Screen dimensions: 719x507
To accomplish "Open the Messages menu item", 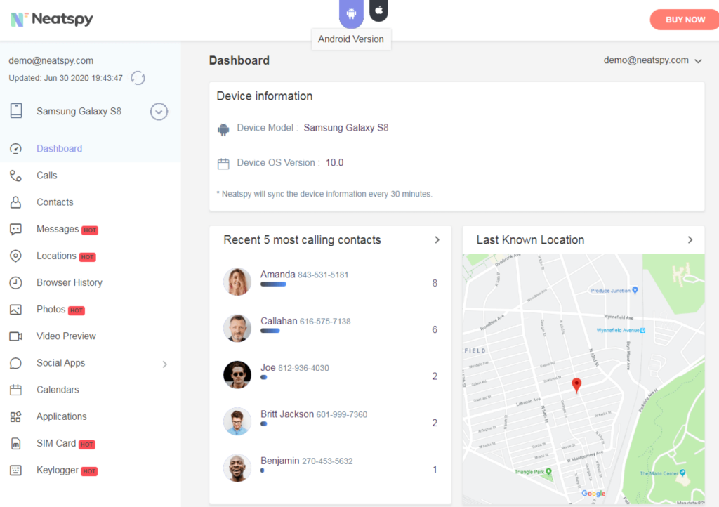I will coord(58,230).
